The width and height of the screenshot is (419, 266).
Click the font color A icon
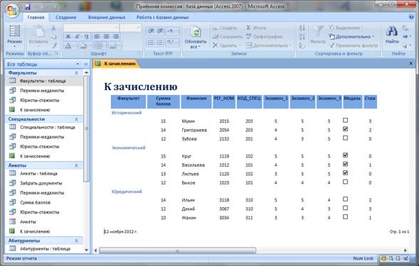pyautogui.click(x=68, y=45)
